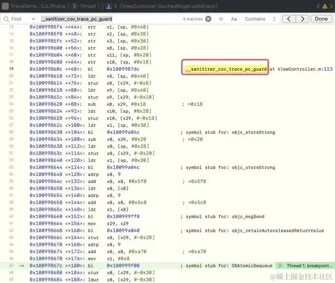This screenshot has height=283, width=335.
Task: Click branch target 0x10099a040 on line 42
Action: point(123,231)
